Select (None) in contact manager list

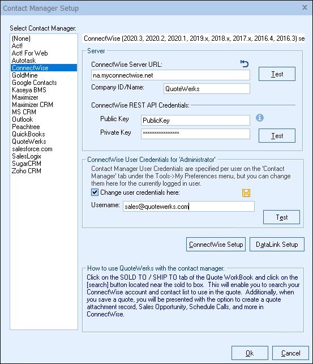(x=44, y=38)
